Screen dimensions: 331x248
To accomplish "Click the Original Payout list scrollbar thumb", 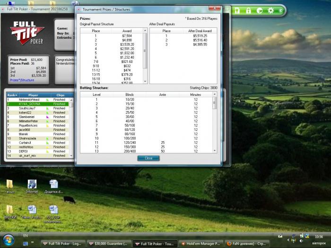I will pos(145,51).
